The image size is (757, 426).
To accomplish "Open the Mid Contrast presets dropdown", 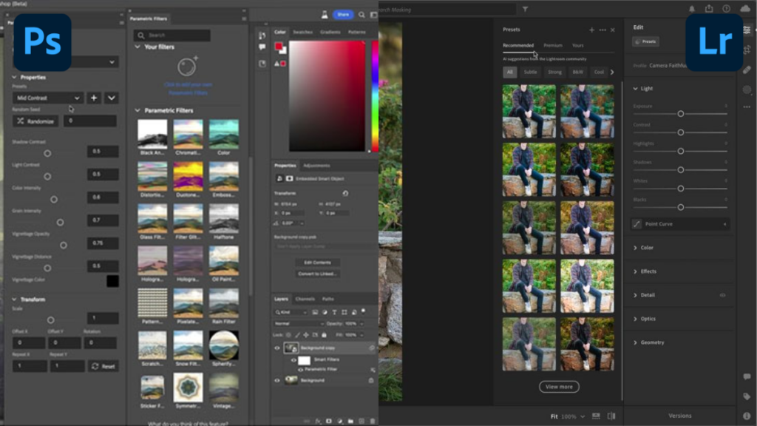I will pyautogui.click(x=48, y=98).
